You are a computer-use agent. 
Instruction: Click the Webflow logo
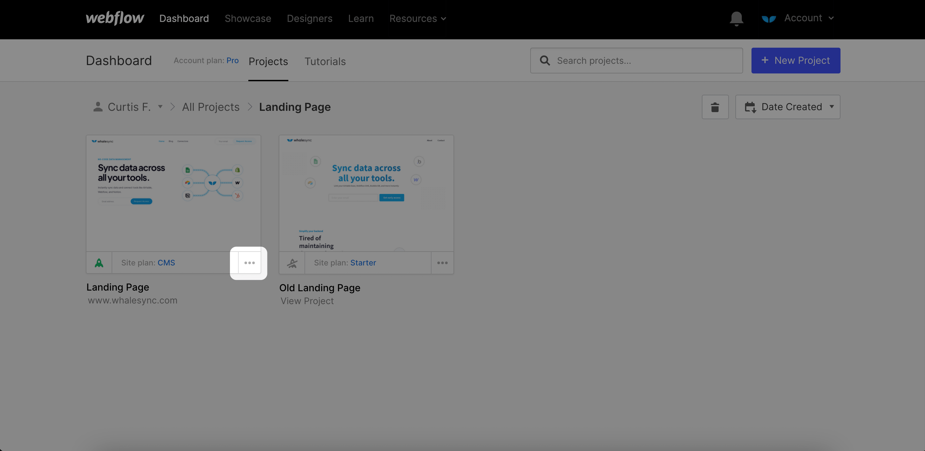[x=114, y=18]
